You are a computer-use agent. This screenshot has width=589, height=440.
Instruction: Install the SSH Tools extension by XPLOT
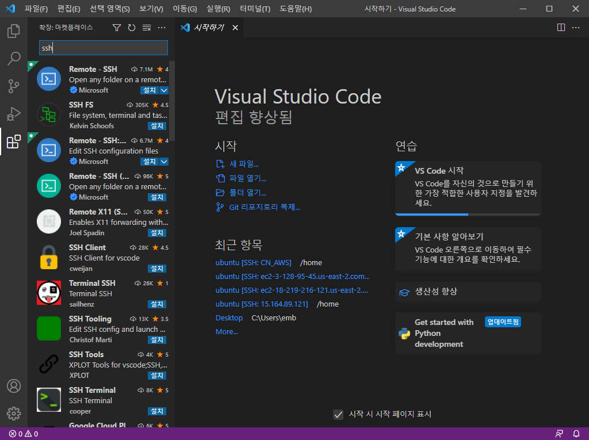pos(157,376)
